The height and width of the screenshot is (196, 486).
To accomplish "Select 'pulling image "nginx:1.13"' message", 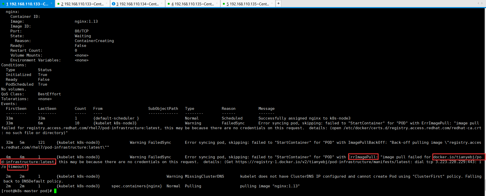I will pyautogui.click(x=270, y=186).
